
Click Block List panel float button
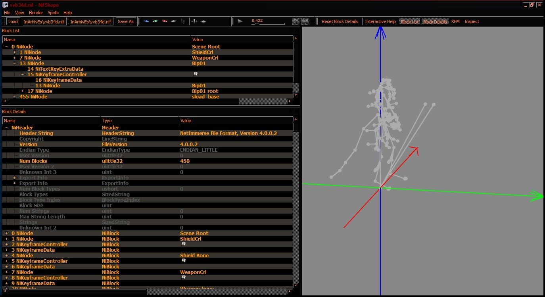coord(291,31)
